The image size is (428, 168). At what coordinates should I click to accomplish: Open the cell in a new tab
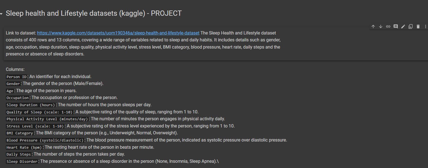pyautogui.click(x=411, y=26)
